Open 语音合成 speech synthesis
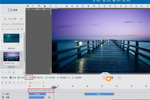 coord(38,77)
